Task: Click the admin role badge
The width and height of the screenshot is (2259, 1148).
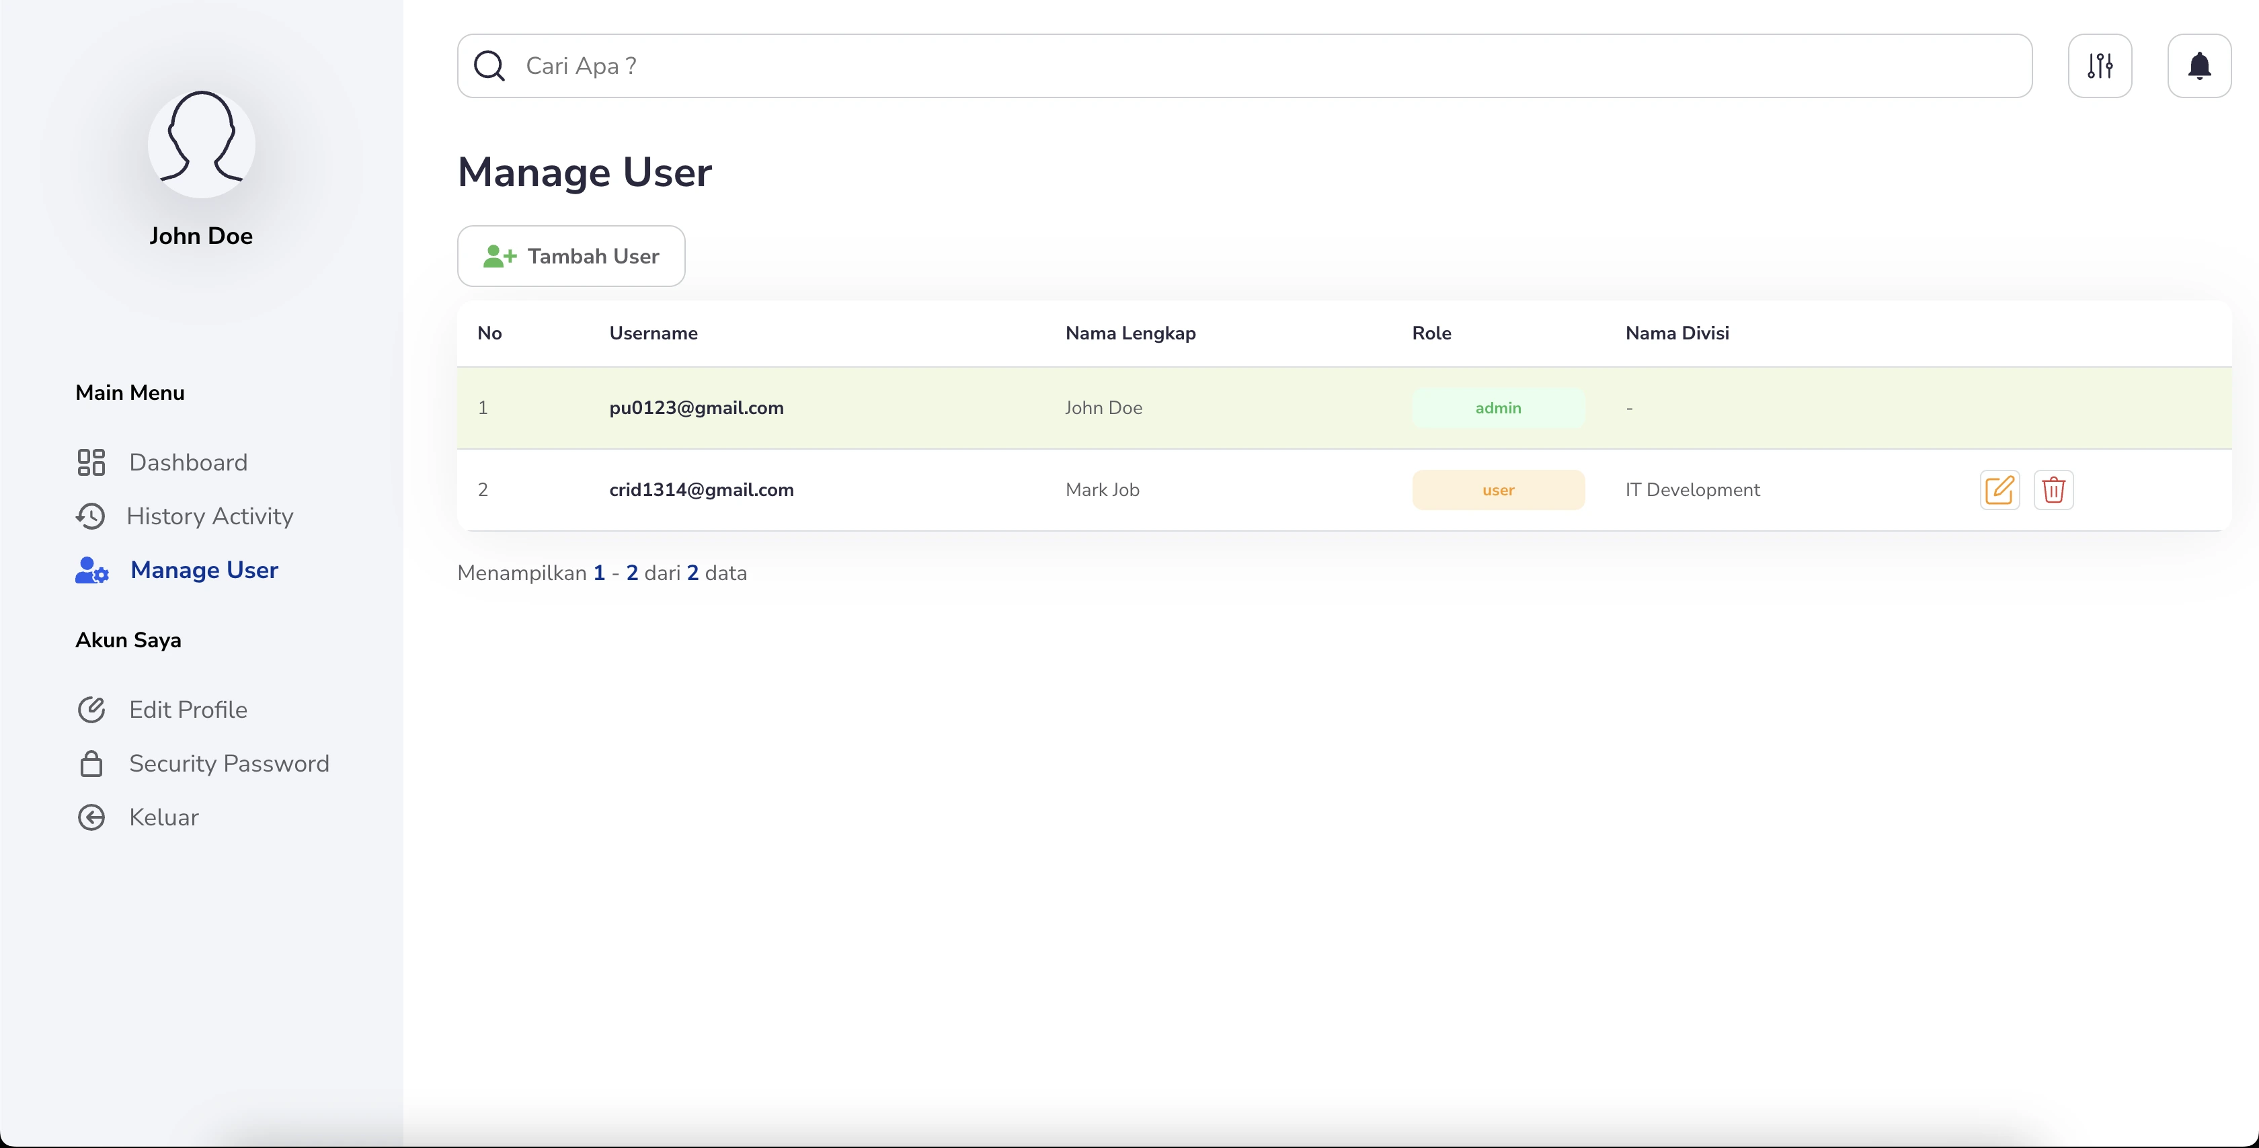Action: [x=1497, y=408]
